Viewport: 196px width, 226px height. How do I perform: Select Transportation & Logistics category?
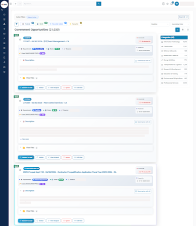[x=174, y=65]
